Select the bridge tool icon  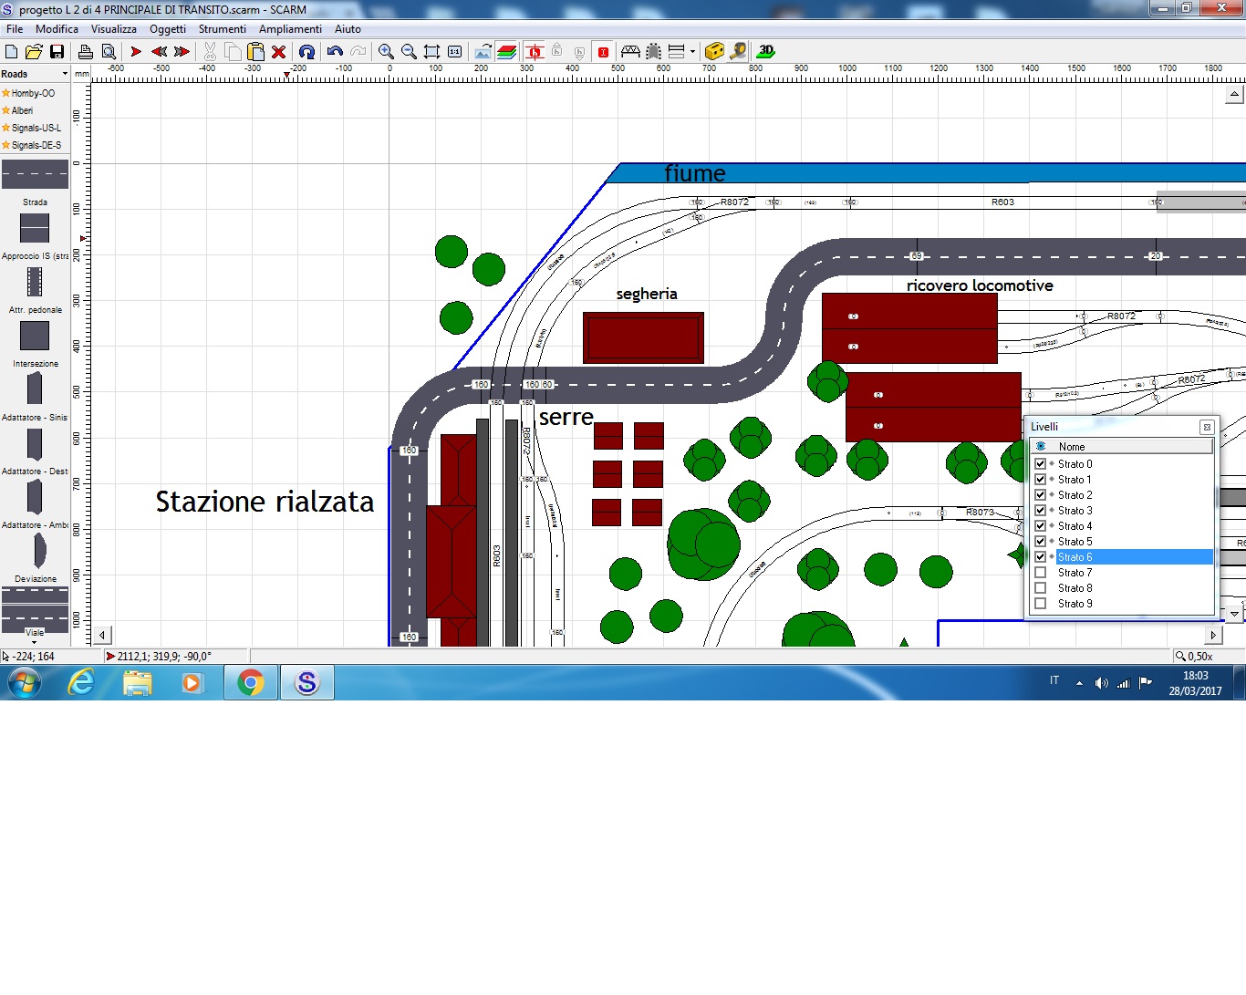[630, 52]
